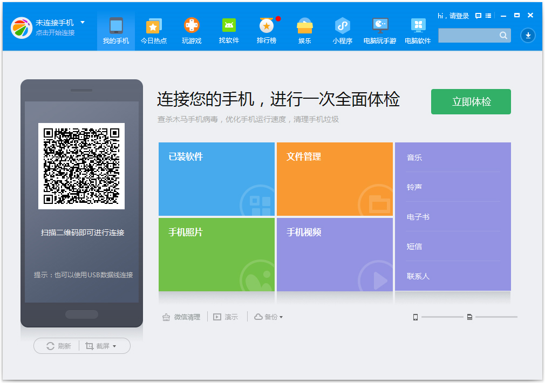Go to the 找软件 section
545x383 pixels.
coord(229,31)
